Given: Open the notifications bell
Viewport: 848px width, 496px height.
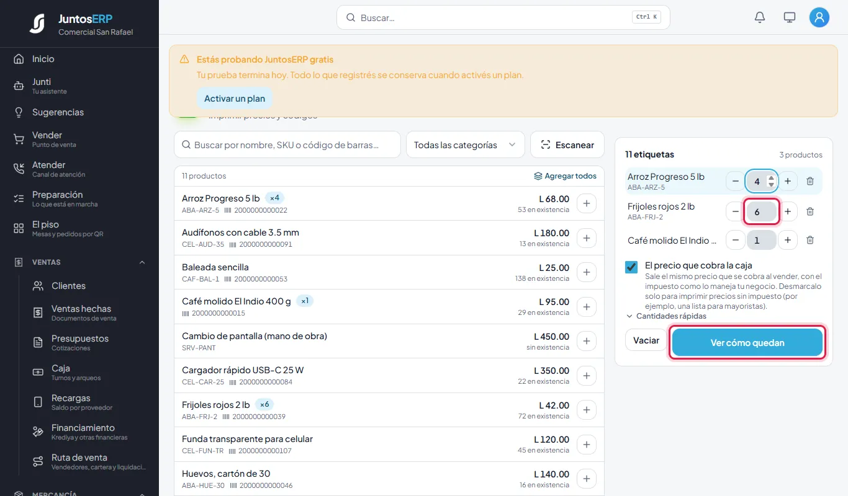Looking at the screenshot, I should [x=760, y=17].
